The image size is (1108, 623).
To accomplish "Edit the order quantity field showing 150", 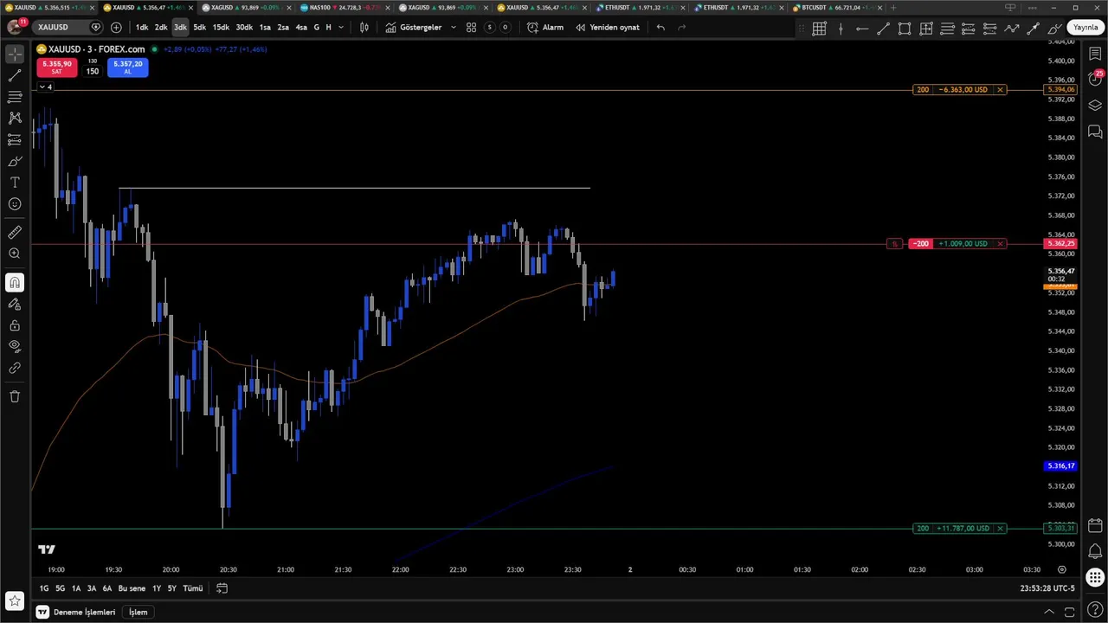I will point(92,71).
